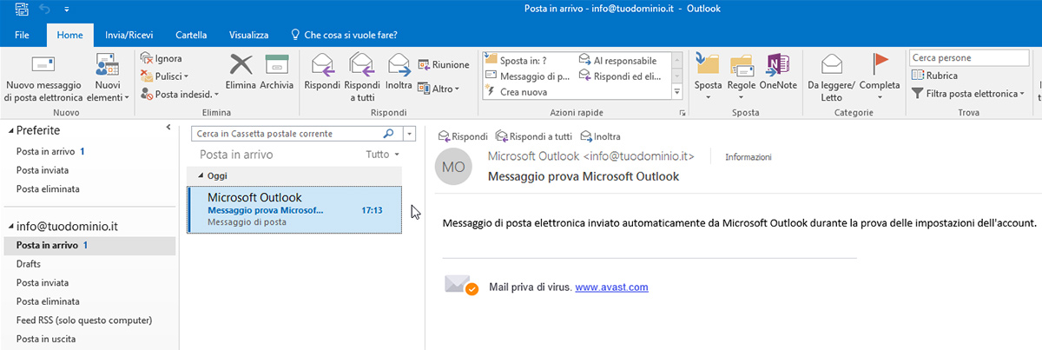Mark message as Da leggere/Letto
This screenshot has width=1042, height=350.
[831, 78]
